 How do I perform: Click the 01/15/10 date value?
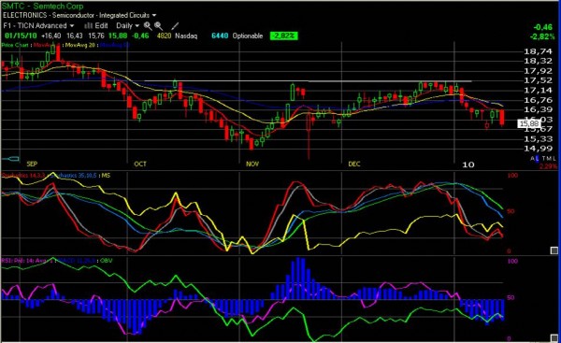[x=21, y=36]
